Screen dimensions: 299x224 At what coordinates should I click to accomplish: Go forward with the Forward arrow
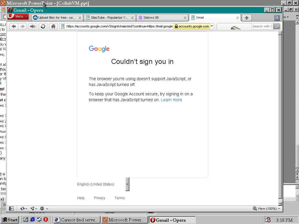click(22, 26)
